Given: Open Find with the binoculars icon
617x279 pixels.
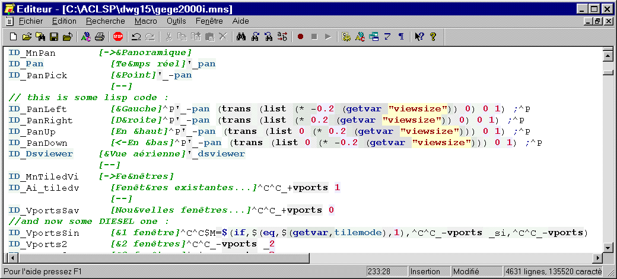Looking at the screenshot, I should point(241,37).
